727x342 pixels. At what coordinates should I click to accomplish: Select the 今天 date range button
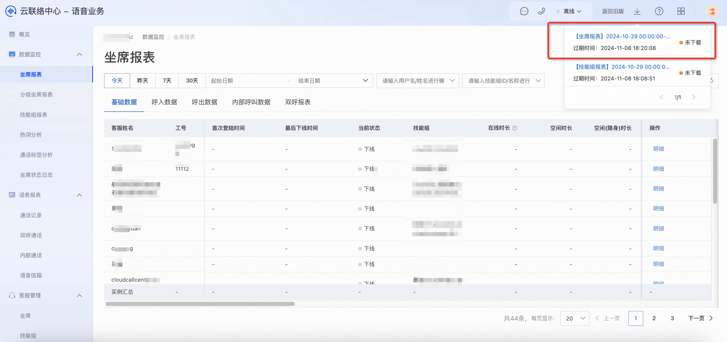click(117, 81)
